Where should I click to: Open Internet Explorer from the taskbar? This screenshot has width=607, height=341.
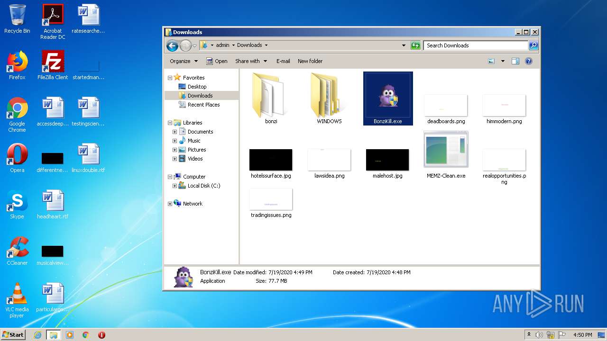[x=37, y=335]
